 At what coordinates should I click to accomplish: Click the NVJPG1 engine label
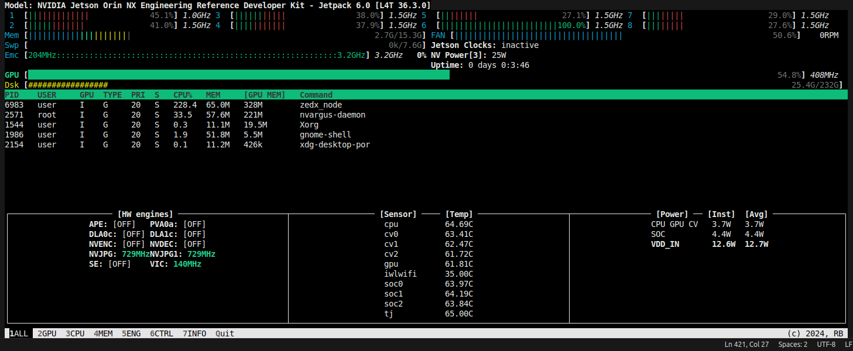pos(166,254)
